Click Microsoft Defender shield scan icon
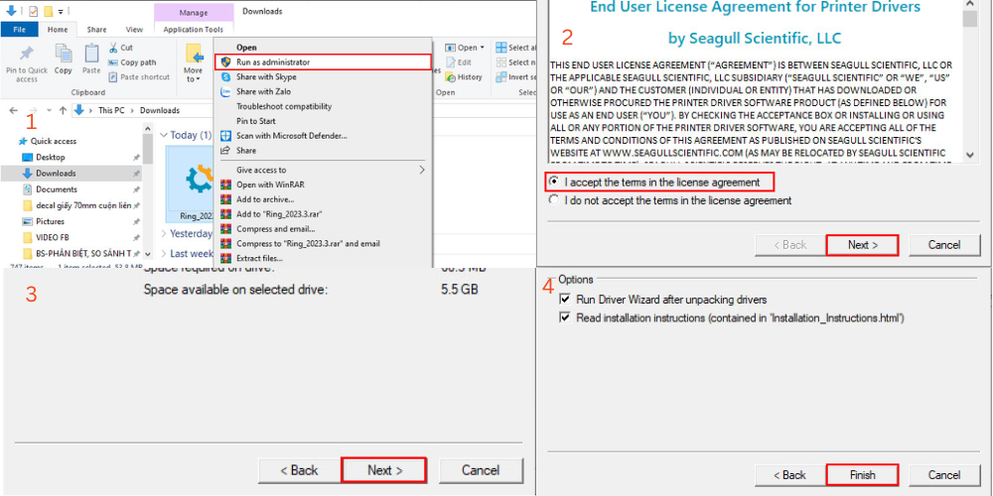 click(225, 135)
